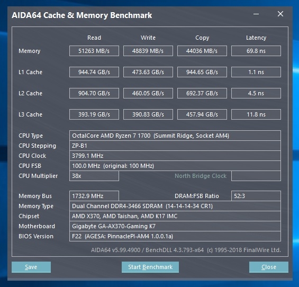Click Chipset field AMD X370
Screen dimensions: 299x287
tap(175, 216)
